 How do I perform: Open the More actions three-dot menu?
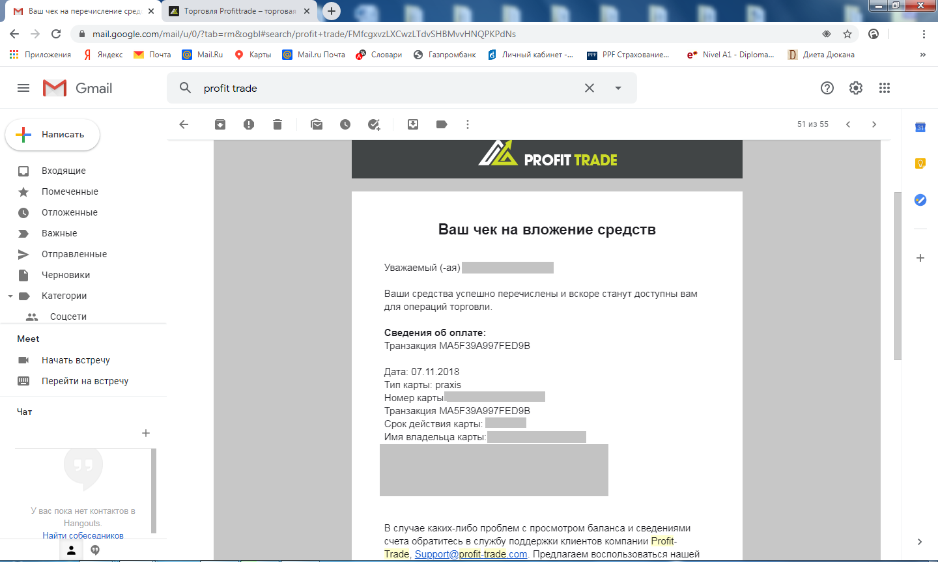pos(468,124)
